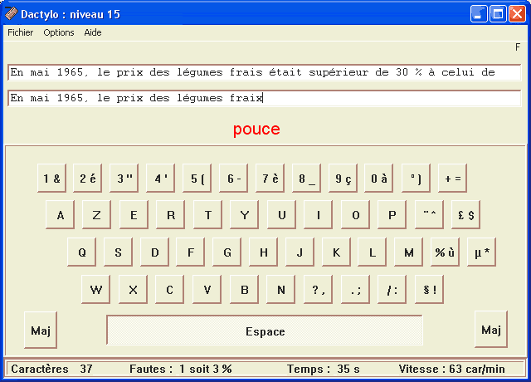Click the L key
This screenshot has width=531, height=382.
point(373,252)
